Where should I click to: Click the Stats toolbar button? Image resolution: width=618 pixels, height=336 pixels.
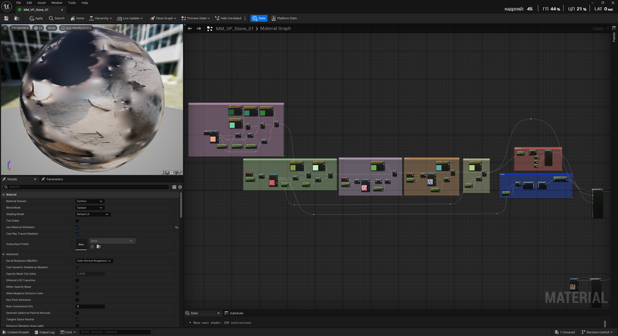tap(259, 18)
